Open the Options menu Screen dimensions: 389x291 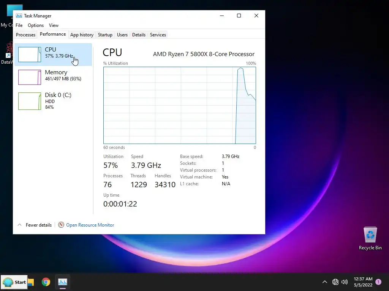point(36,25)
